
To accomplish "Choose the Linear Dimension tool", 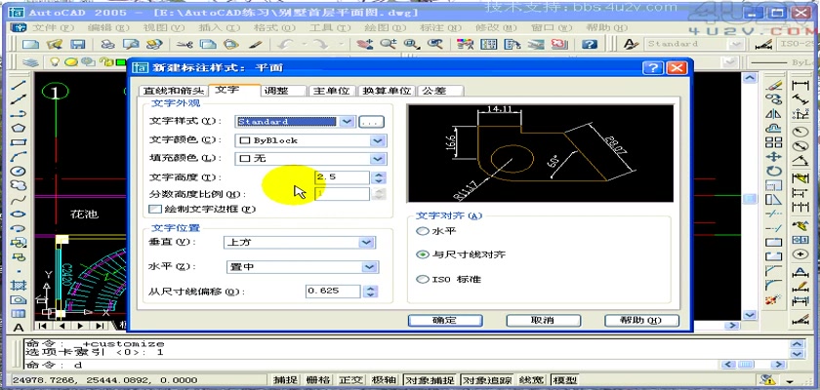I will [x=800, y=85].
